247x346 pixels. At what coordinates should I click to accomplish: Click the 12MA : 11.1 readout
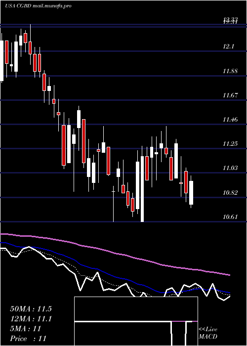(x=31, y=319)
